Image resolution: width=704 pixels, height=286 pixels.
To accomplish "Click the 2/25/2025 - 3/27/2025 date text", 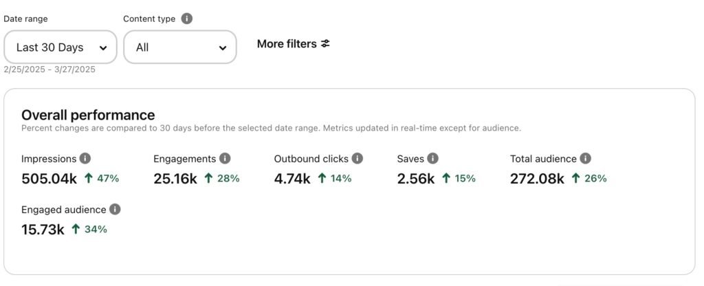I will click(49, 69).
